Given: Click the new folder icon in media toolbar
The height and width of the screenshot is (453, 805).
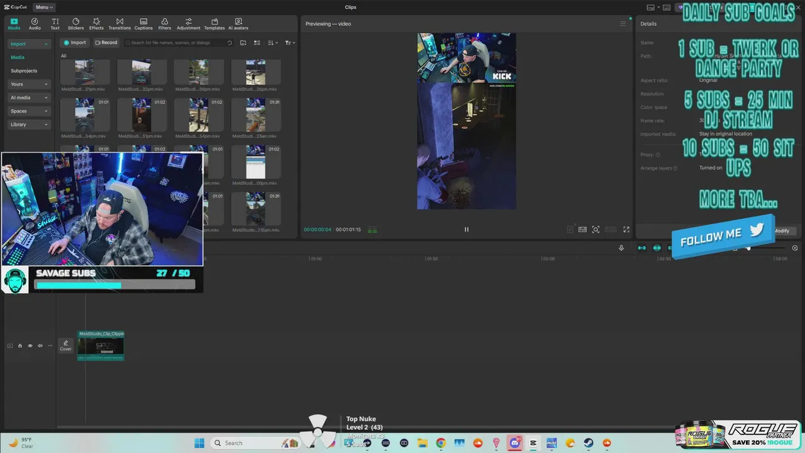Looking at the screenshot, I should (243, 43).
